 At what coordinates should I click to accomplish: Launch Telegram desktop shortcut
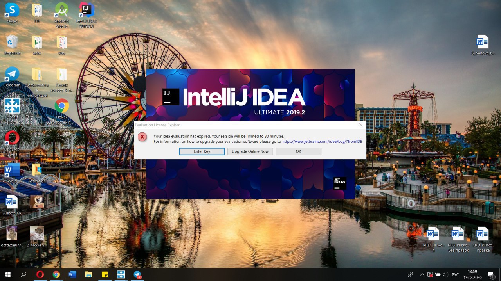[12, 76]
